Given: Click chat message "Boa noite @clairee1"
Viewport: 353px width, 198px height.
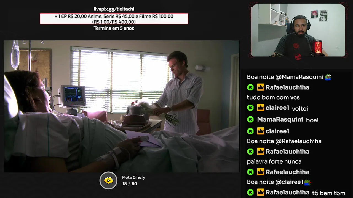Looking at the screenshot, I should click(x=275, y=182).
